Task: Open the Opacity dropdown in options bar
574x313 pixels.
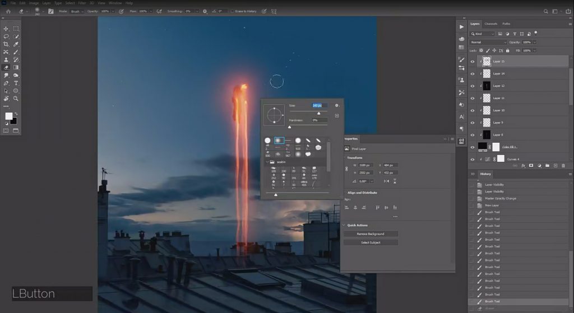Action: pyautogui.click(x=113, y=11)
